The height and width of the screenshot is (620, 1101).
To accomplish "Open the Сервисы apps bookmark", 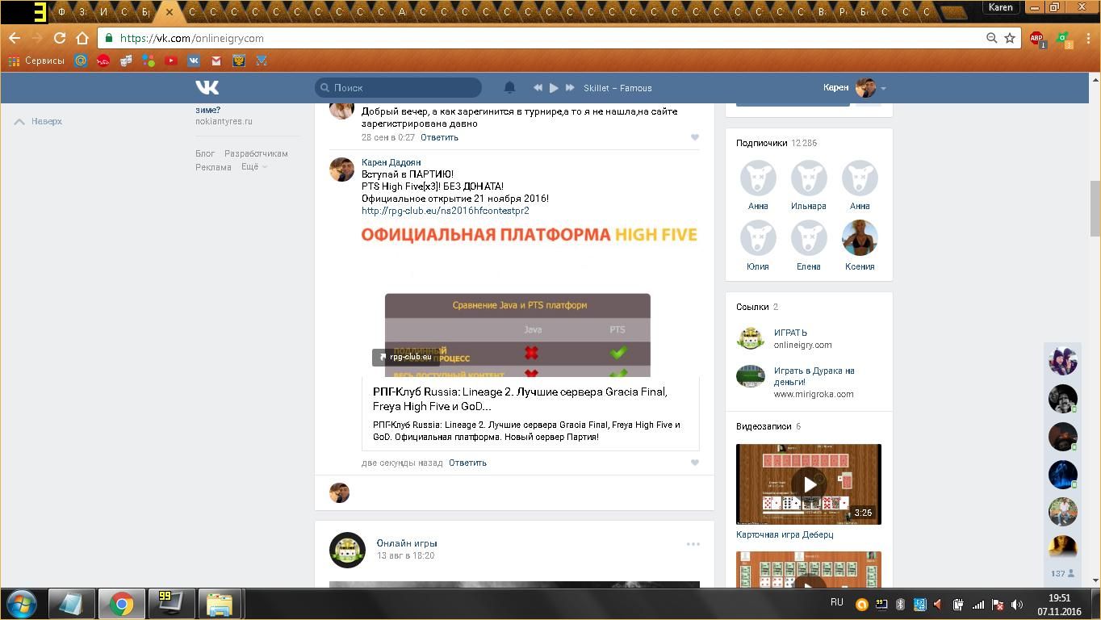I will click(x=36, y=61).
